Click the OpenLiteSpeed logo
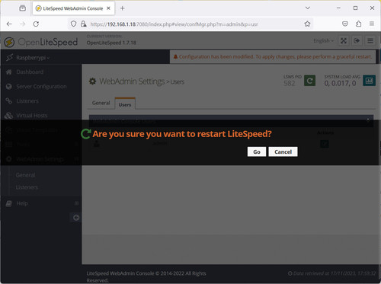 click(41, 42)
